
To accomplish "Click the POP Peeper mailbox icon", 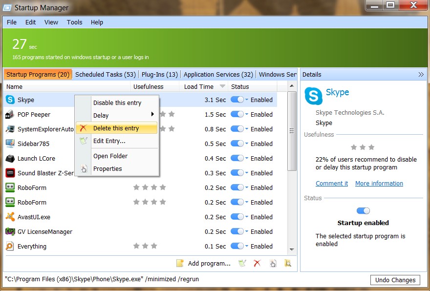I will point(10,114).
